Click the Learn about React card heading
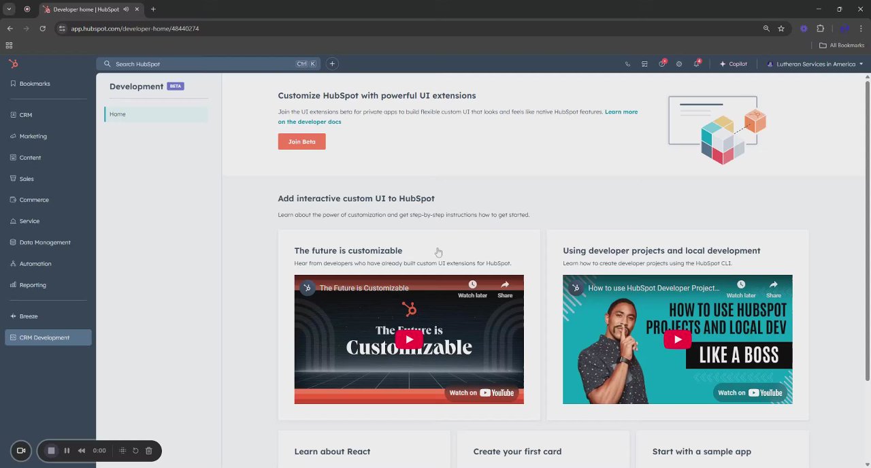 click(332, 452)
